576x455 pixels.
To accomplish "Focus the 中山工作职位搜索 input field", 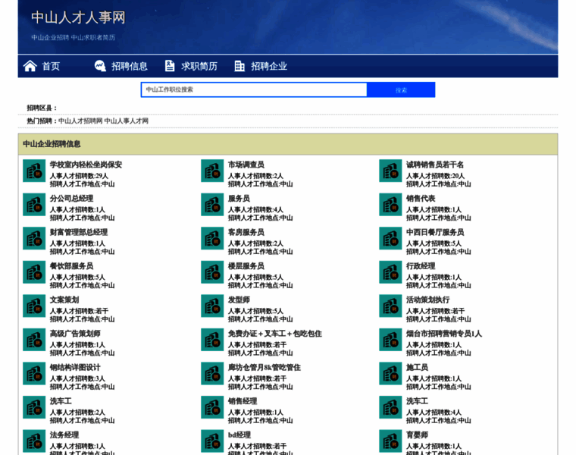I will 254,89.
